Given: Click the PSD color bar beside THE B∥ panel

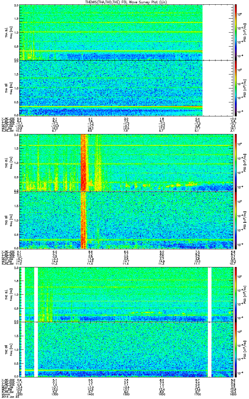Looking at the screenshot, I should 235,349.
